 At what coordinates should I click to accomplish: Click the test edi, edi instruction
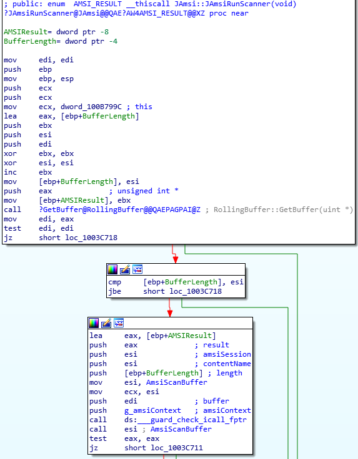pos(38,228)
